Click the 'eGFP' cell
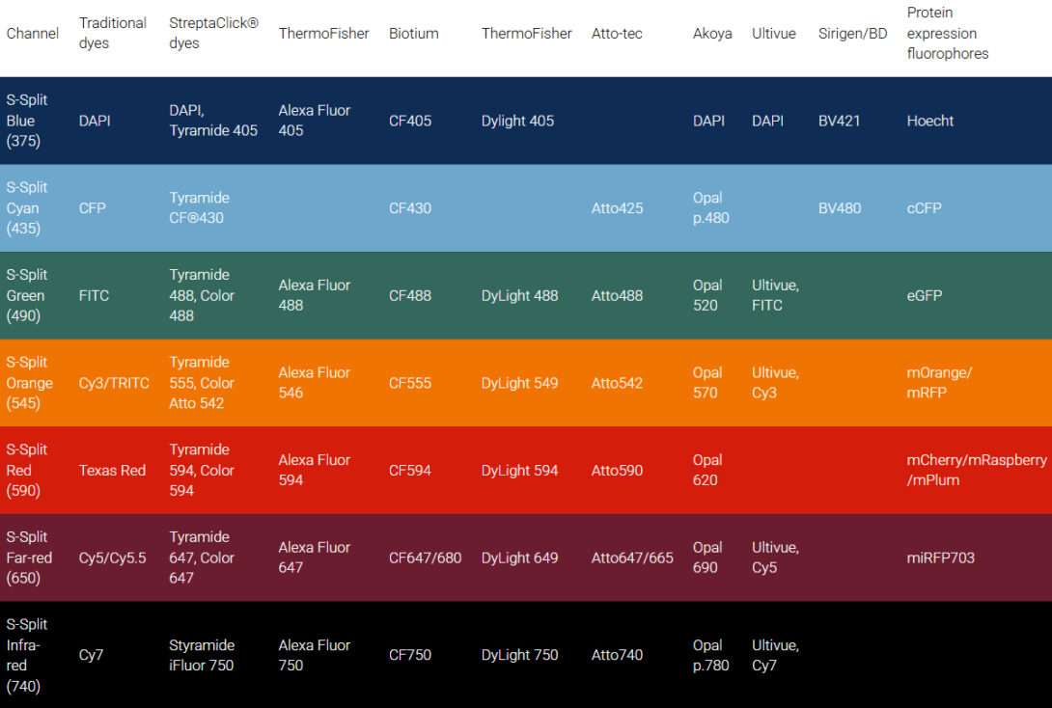Screen dimensions: 1052x708 coord(924,296)
